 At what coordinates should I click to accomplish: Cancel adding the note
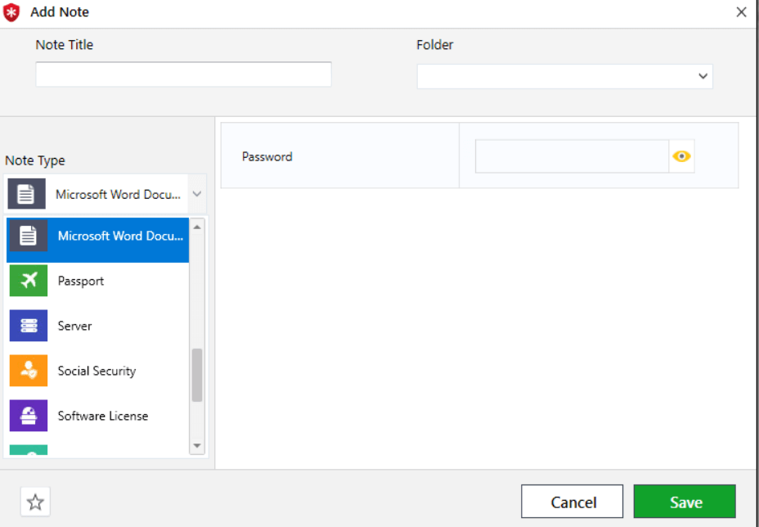tap(573, 502)
